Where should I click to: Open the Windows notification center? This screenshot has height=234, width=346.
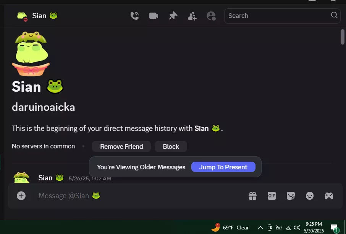334,228
